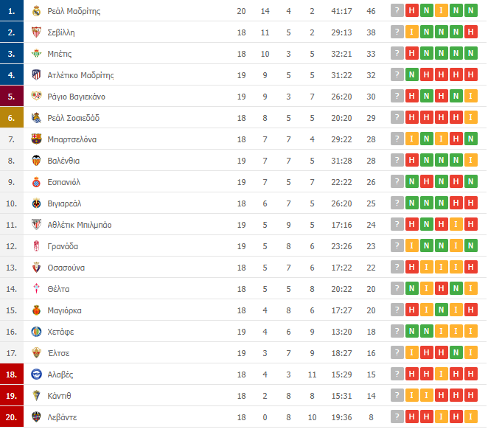Click the Levante club crest icon
The image size is (488, 432).
pyautogui.click(x=36, y=417)
